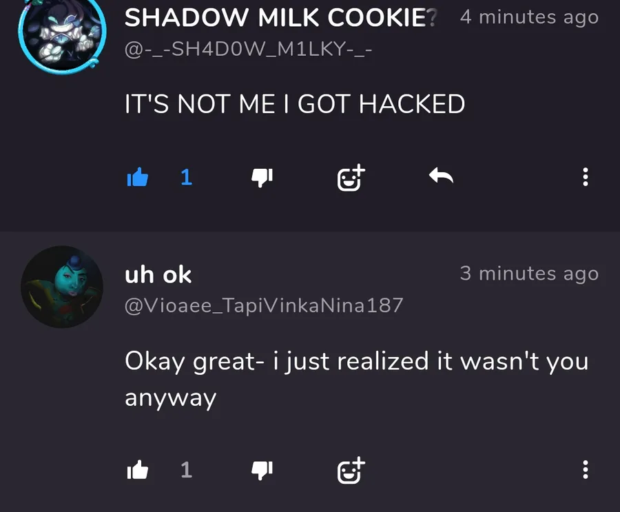Image resolution: width=620 pixels, height=512 pixels.
Task: Open SHADOW MILK COOKIE display name
Action: point(281,18)
